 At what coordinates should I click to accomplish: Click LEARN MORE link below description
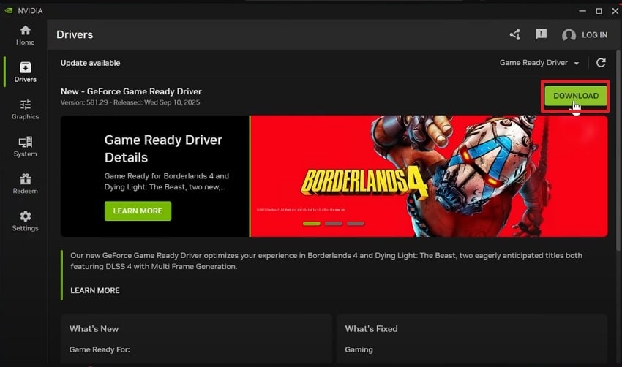95,290
